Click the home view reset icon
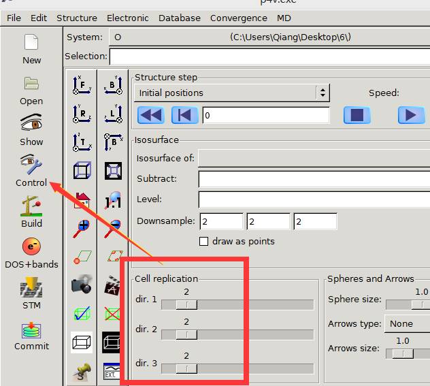This screenshot has height=386, width=430. (82, 199)
